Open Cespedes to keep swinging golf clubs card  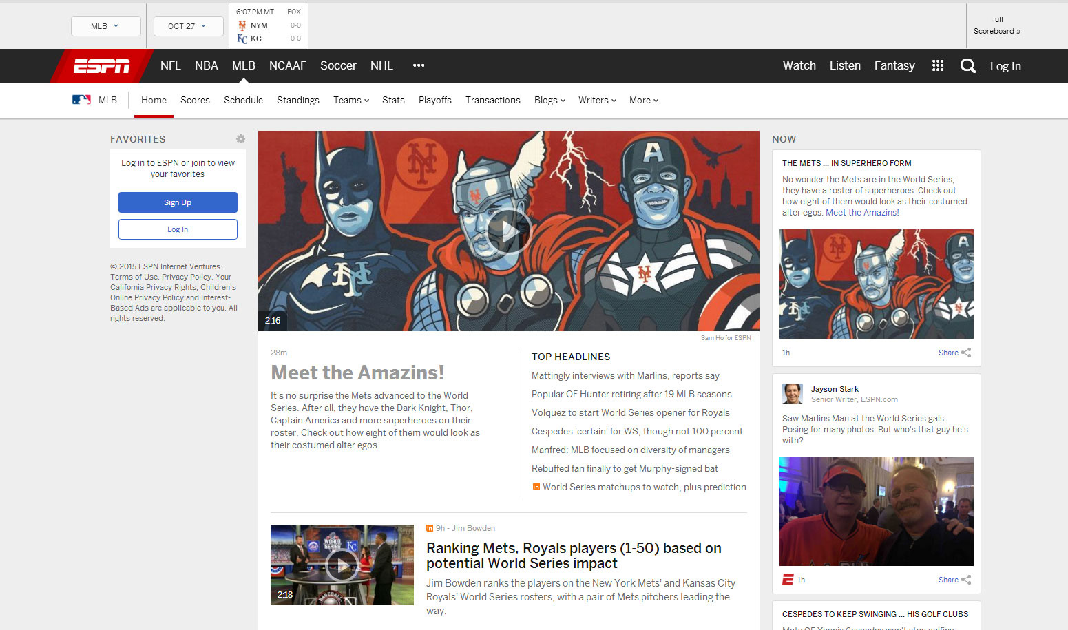[875, 614]
